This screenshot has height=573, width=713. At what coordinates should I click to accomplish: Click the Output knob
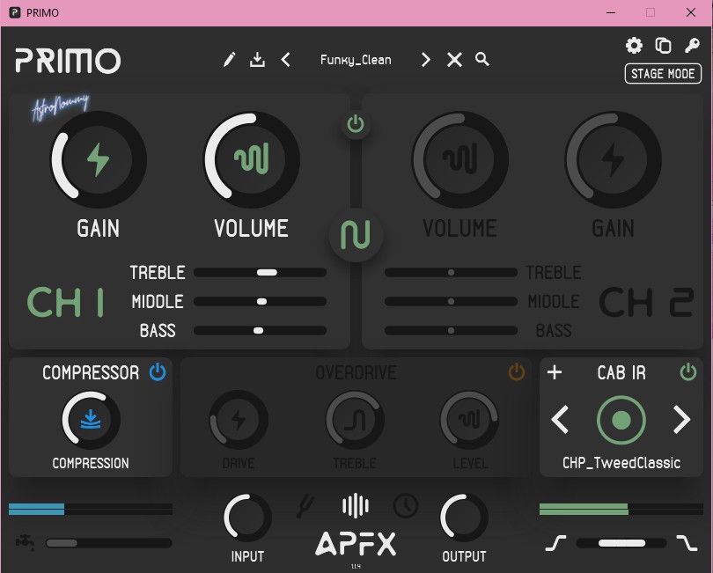pos(464,518)
